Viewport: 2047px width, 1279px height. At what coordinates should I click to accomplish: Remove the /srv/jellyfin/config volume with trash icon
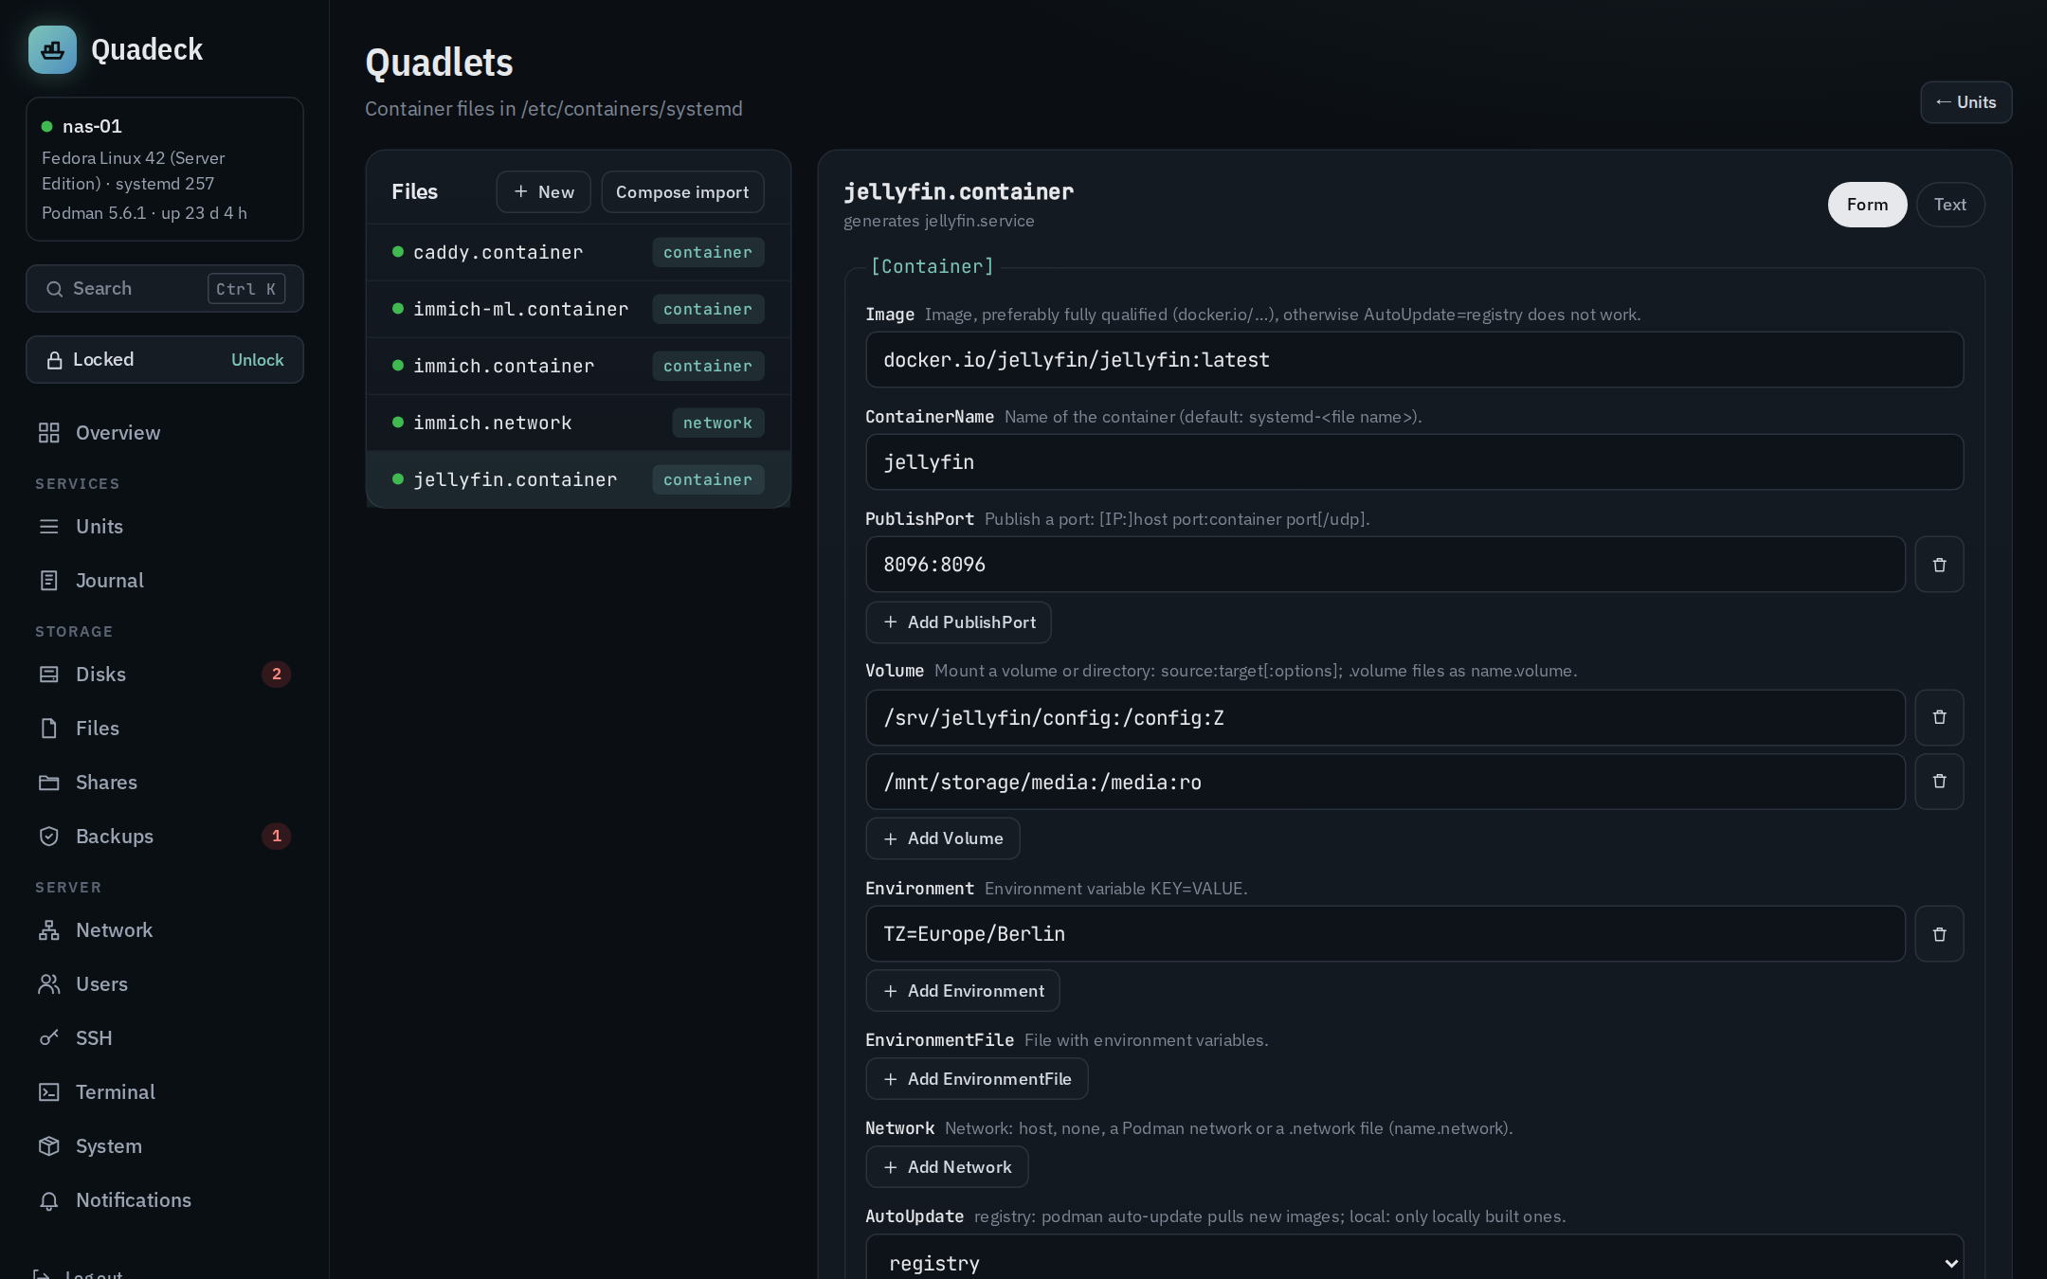tap(1939, 717)
